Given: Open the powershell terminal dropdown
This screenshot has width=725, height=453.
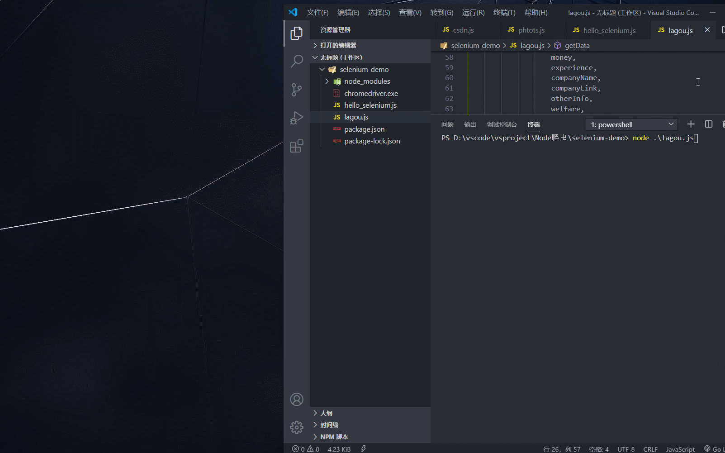Looking at the screenshot, I should pyautogui.click(x=631, y=124).
